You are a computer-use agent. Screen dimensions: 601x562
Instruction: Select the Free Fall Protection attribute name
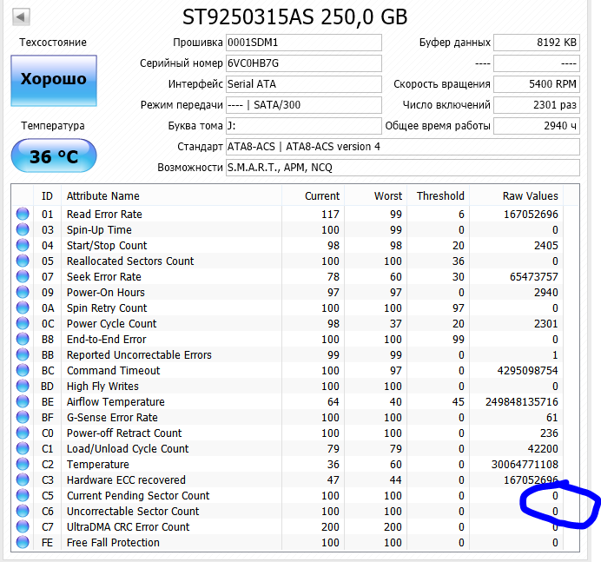[113, 542]
